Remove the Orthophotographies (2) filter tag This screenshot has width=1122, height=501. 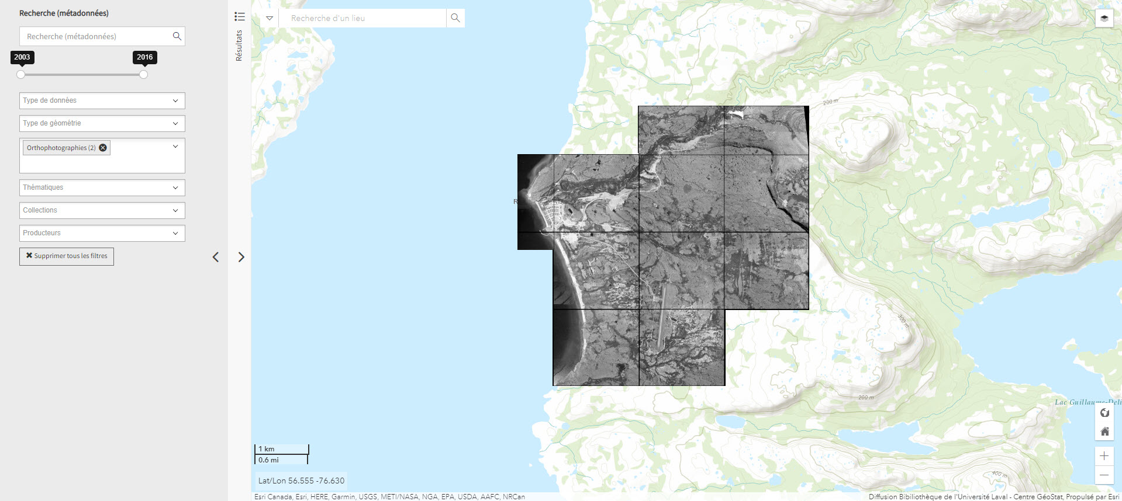pyautogui.click(x=103, y=148)
